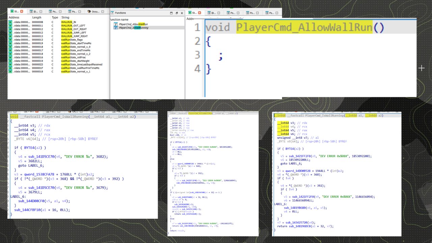Open the Occu... tab in the strings window
The height and width of the screenshot is (243, 432).
click(x=96, y=11)
